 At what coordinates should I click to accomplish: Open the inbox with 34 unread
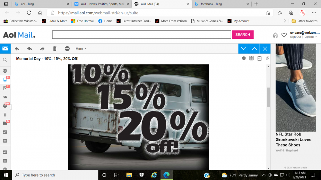click(x=5, y=79)
